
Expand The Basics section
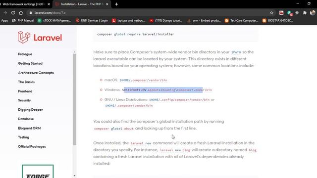tap(26, 82)
